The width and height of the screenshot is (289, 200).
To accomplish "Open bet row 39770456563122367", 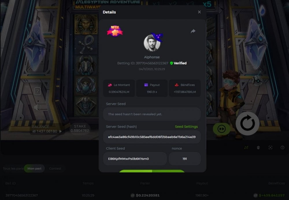I will pyautogui.click(x=144, y=195).
